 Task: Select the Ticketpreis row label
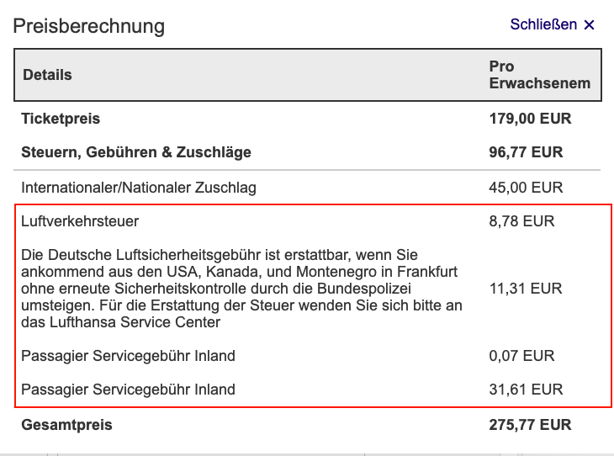(61, 119)
